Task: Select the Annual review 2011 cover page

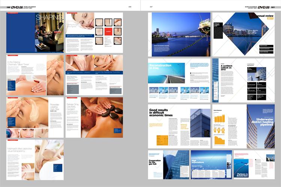Action: tap(243, 34)
